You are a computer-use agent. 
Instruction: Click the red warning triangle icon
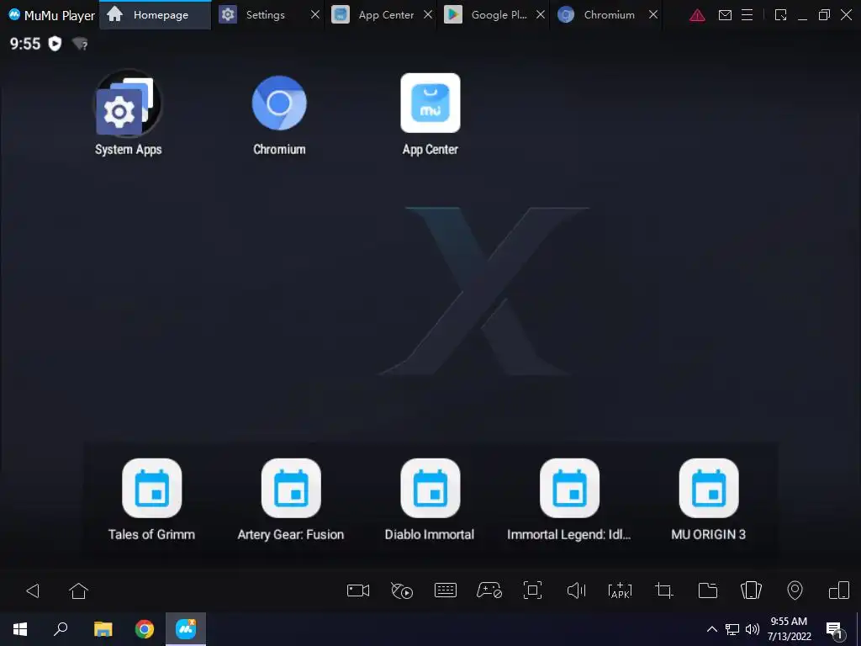(x=697, y=15)
